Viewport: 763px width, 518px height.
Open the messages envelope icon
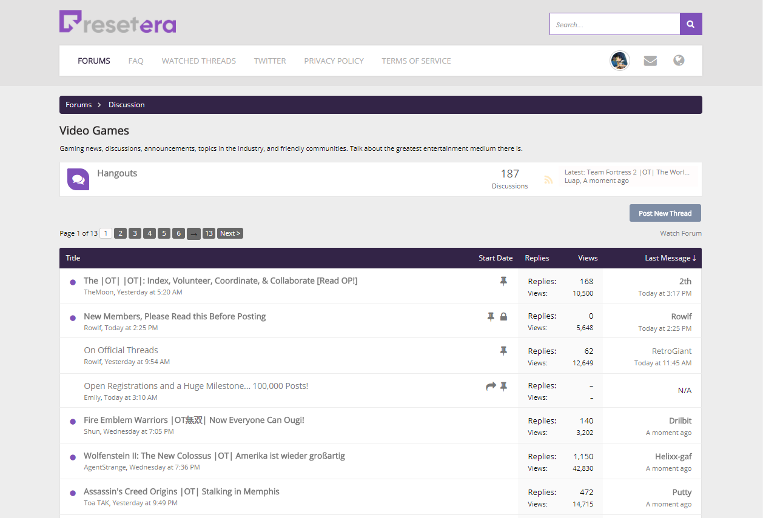(x=650, y=60)
